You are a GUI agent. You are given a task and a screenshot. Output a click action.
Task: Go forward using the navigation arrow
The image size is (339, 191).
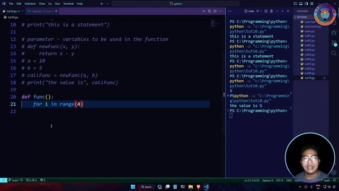click(108, 4)
